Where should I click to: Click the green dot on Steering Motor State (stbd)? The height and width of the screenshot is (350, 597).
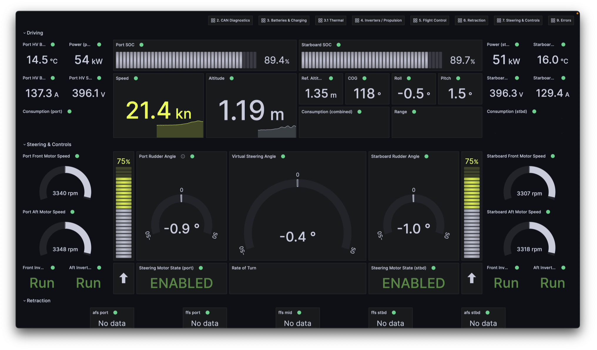[x=433, y=268]
